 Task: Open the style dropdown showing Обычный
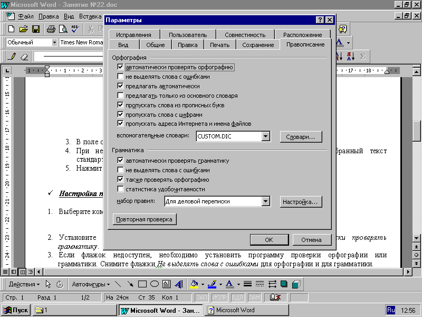pos(54,42)
